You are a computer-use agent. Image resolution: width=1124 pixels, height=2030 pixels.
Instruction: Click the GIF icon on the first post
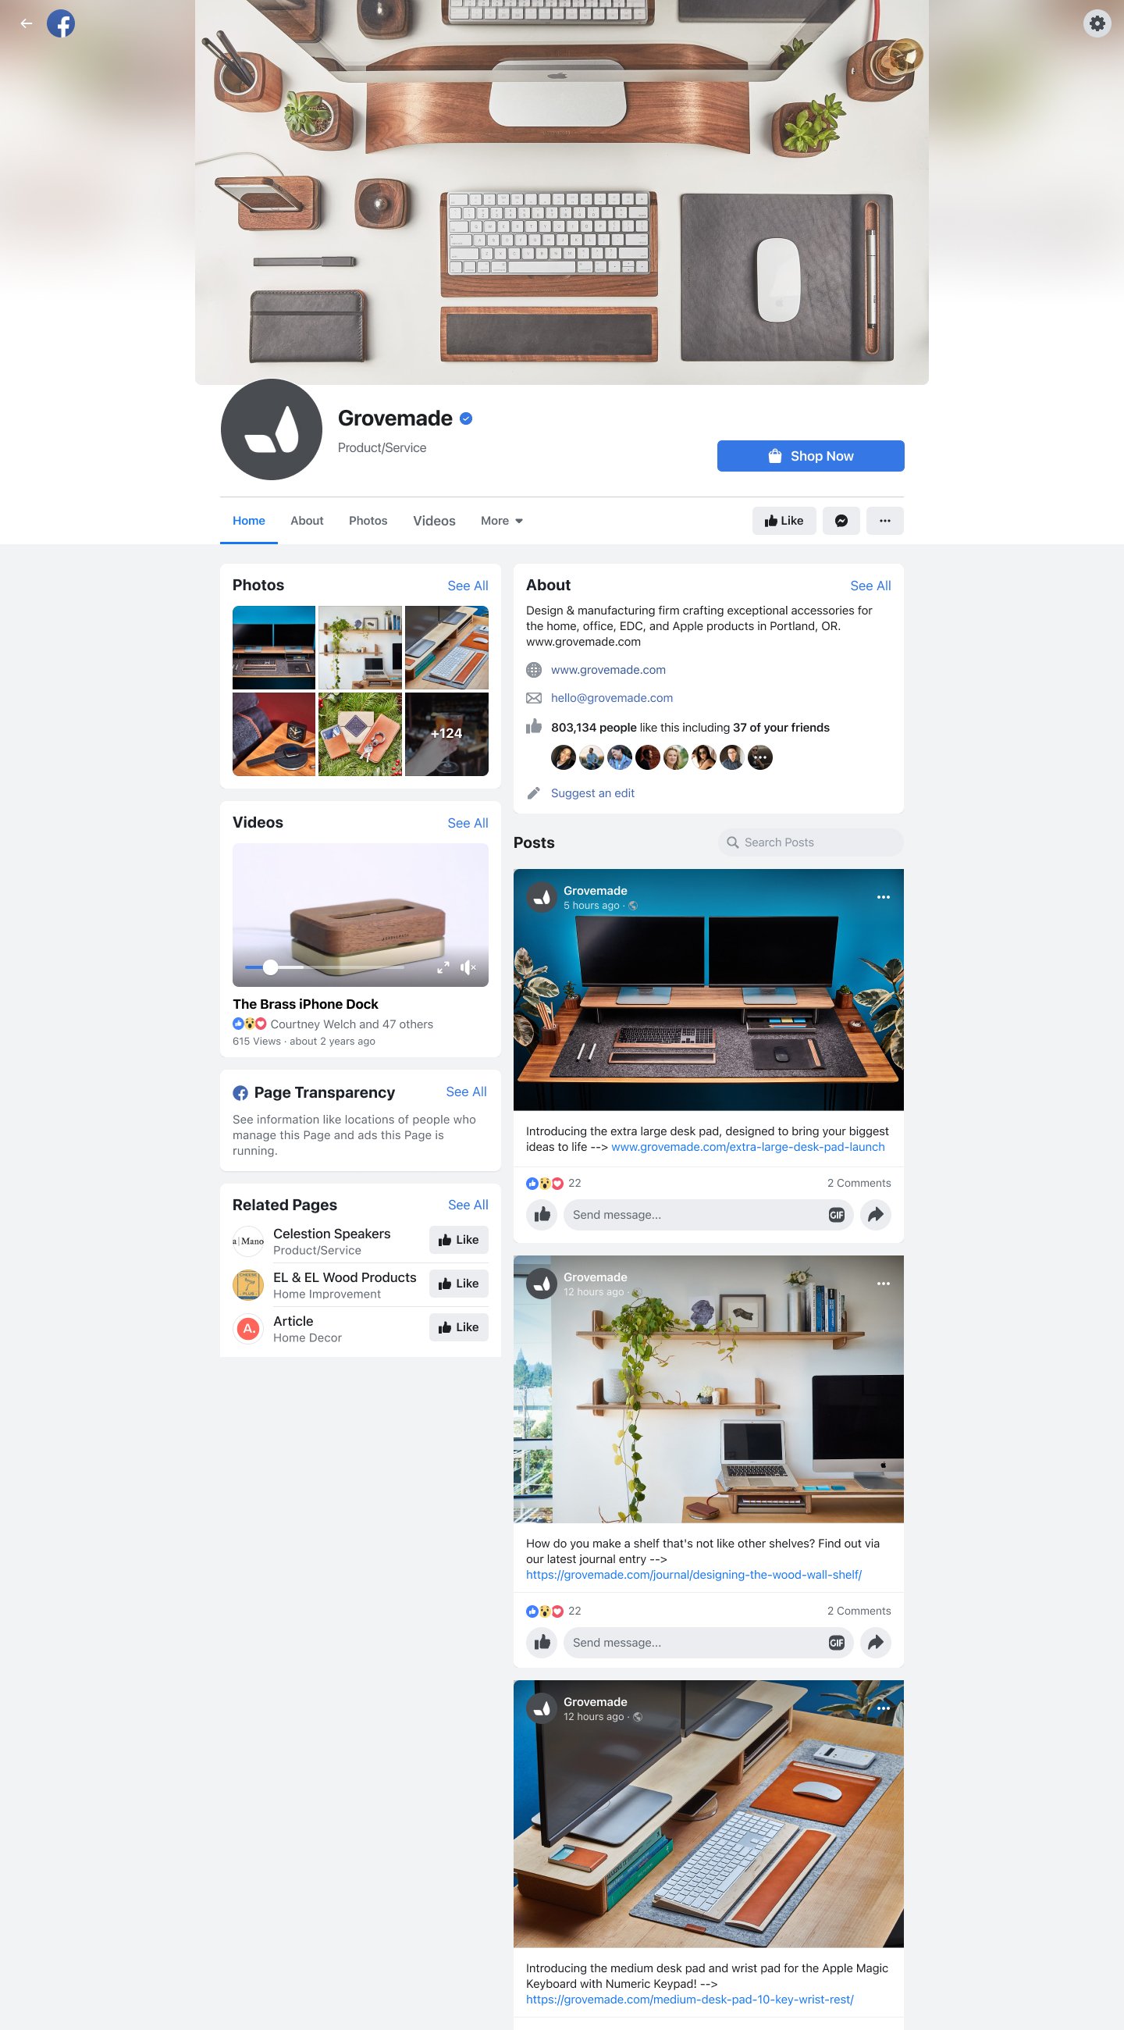[837, 1214]
